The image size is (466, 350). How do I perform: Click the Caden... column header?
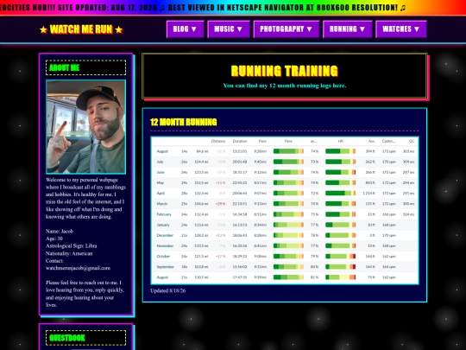coord(388,141)
